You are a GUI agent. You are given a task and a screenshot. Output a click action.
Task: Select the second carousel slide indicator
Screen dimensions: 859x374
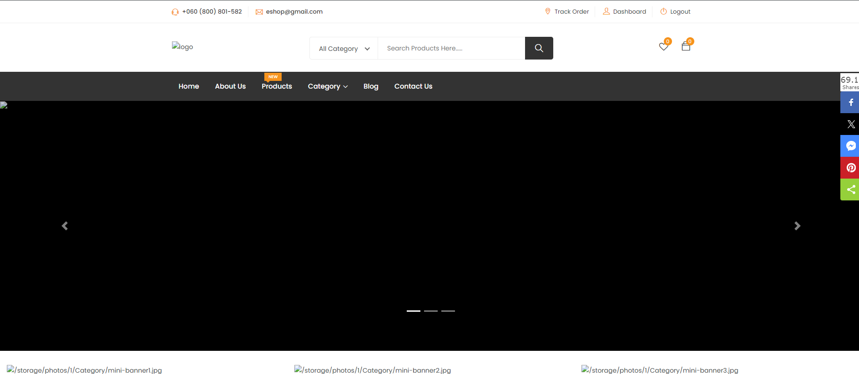pos(430,311)
